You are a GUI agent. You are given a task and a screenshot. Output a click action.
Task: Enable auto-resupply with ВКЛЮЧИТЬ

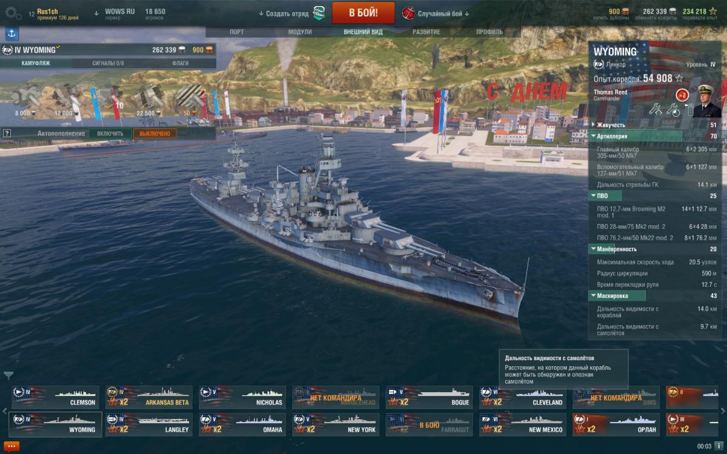click(x=110, y=133)
